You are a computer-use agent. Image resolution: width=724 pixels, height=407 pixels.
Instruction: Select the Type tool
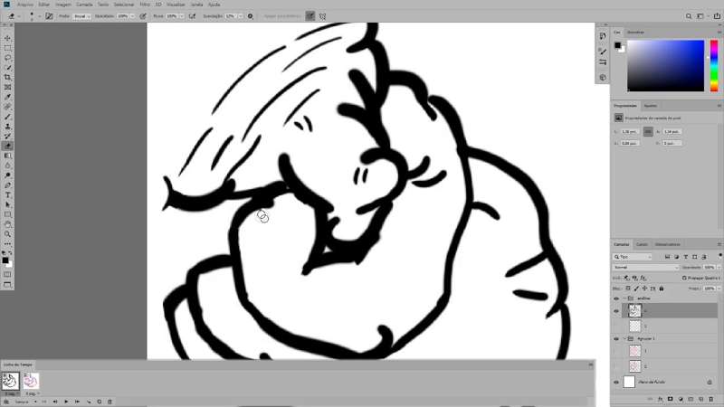coord(7,194)
